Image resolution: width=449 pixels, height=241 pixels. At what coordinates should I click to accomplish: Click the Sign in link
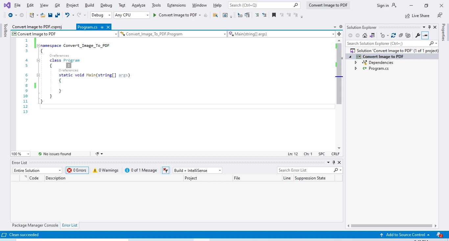click(383, 5)
